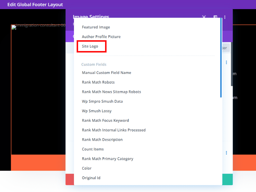Viewport: 256px width, 192px height.
Task: Open the three-dot options menu in Image Settings header
Action: click(x=225, y=17)
